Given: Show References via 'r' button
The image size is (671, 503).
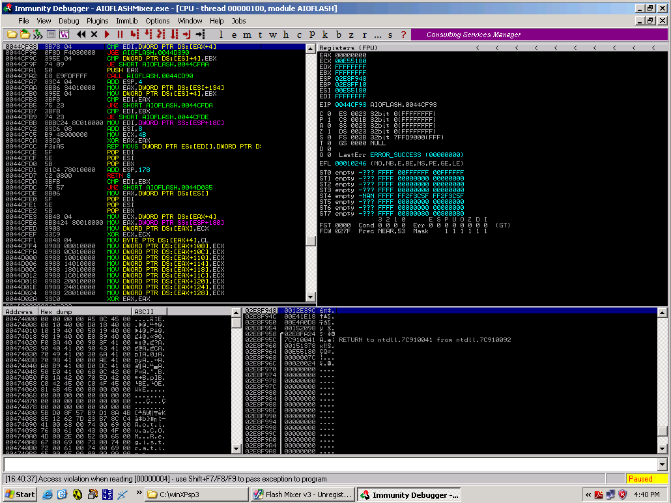Looking at the screenshot, I should [x=364, y=35].
